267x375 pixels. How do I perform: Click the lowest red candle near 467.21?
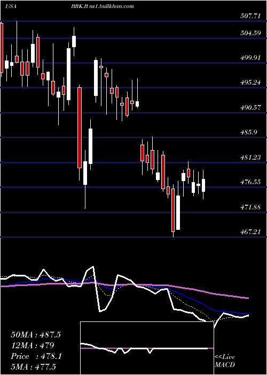173,210
